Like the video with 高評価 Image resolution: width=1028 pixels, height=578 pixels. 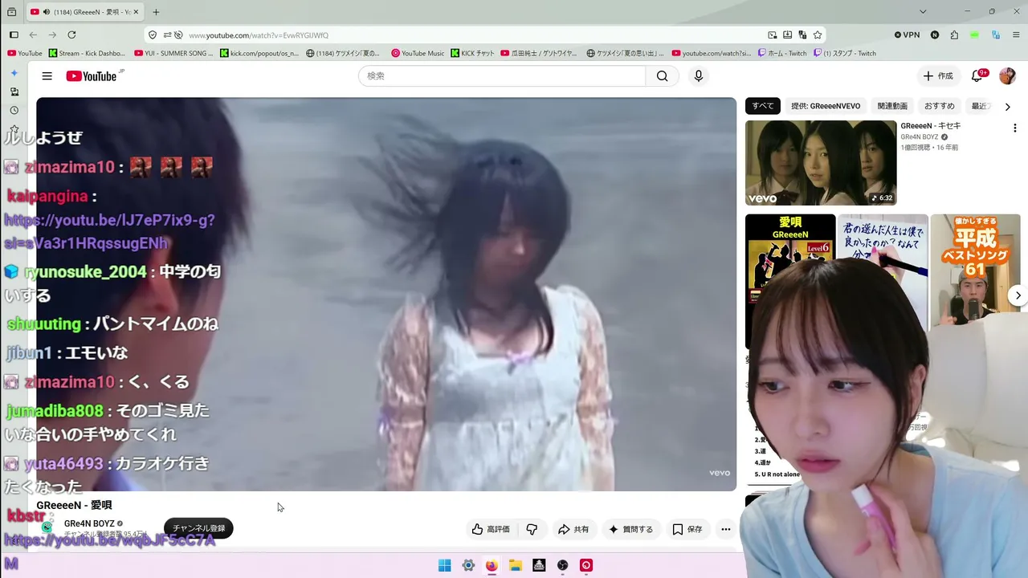pos(491,529)
